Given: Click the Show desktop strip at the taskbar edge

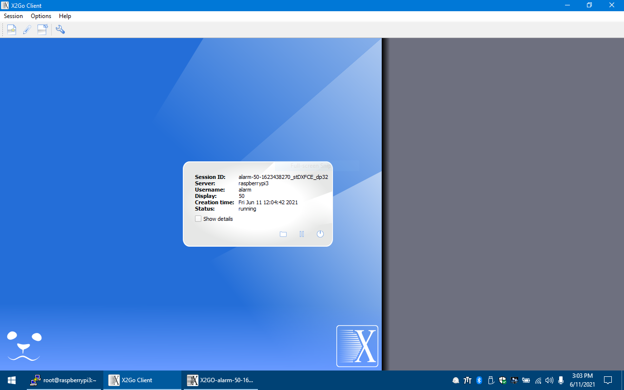Looking at the screenshot, I should click(623, 380).
